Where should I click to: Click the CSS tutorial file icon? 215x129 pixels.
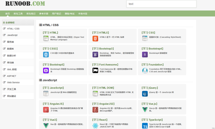[x=145, y=39]
